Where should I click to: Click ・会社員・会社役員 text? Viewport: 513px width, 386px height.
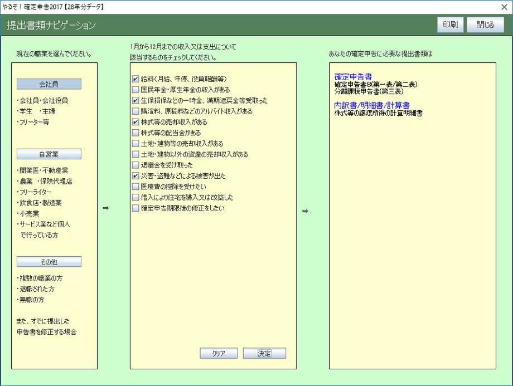pyautogui.click(x=42, y=100)
